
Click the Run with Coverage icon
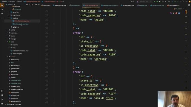(160, 1)
